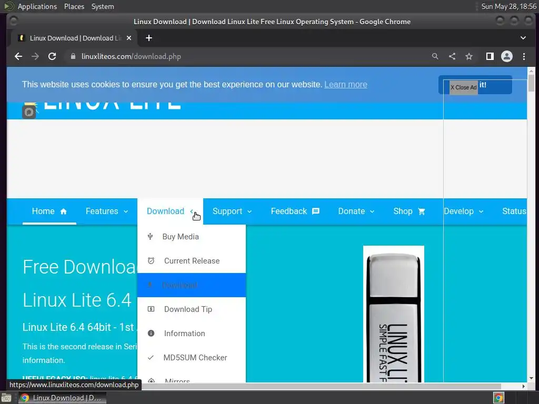Click the horizontal scrollbar right arrow
This screenshot has height=404, width=539.
(523, 387)
